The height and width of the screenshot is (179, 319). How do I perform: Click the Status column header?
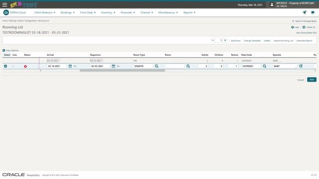pyautogui.click(x=27, y=55)
